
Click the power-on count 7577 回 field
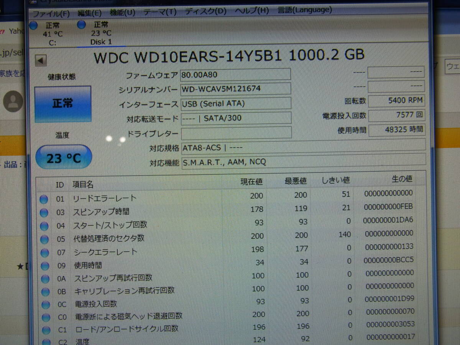[396, 115]
